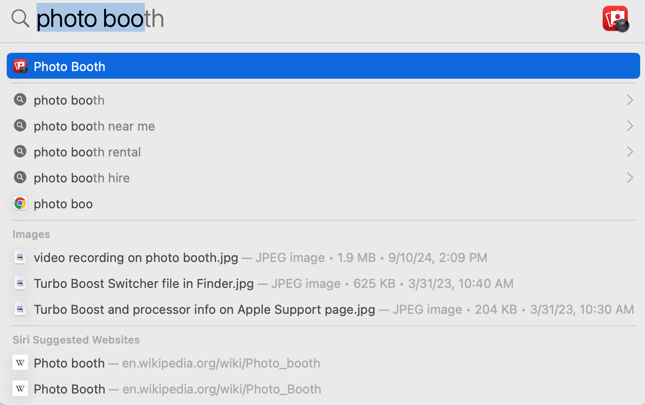
Task: Select the Chrome 'photo boo' history entry
Action: [63, 203]
